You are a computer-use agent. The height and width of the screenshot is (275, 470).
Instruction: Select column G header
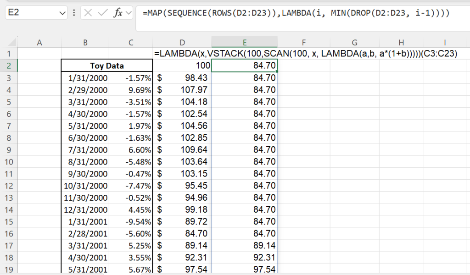pos(355,42)
